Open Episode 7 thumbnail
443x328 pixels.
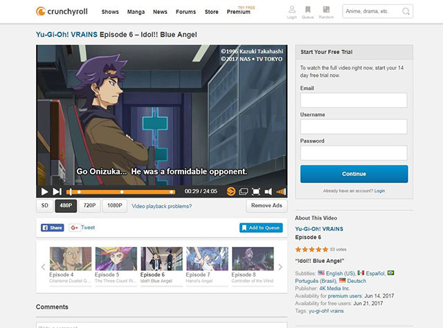point(208,259)
